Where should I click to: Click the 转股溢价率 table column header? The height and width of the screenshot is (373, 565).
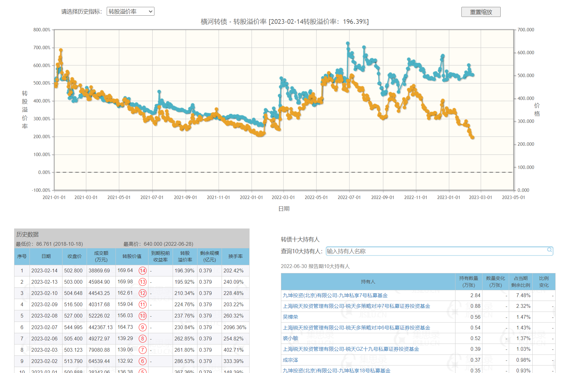click(x=185, y=256)
